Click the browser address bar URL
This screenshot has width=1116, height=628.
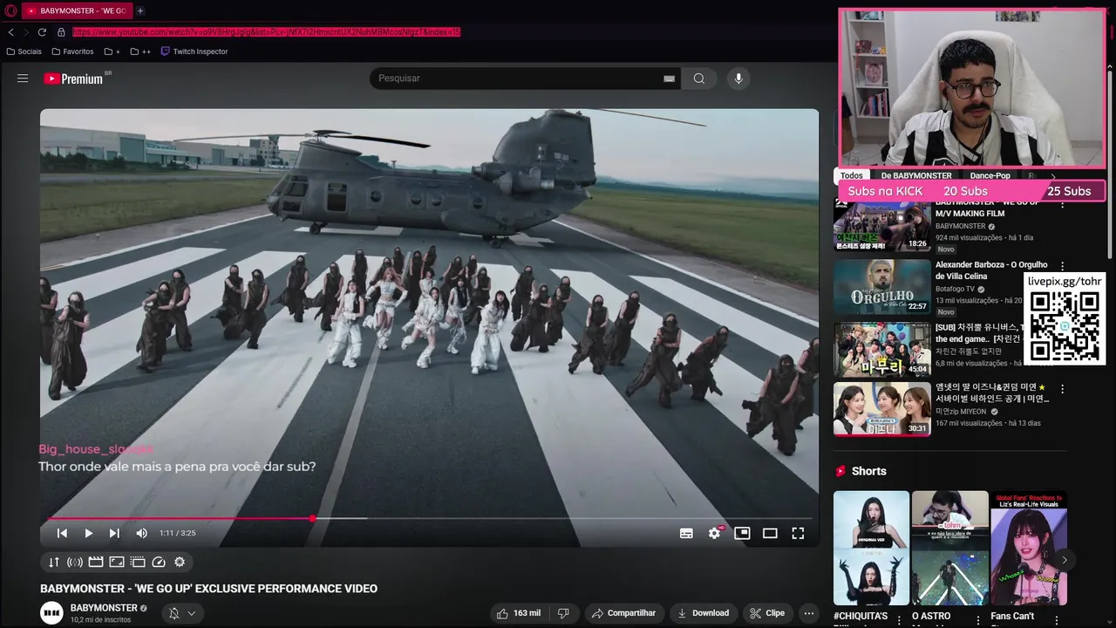[x=266, y=32]
